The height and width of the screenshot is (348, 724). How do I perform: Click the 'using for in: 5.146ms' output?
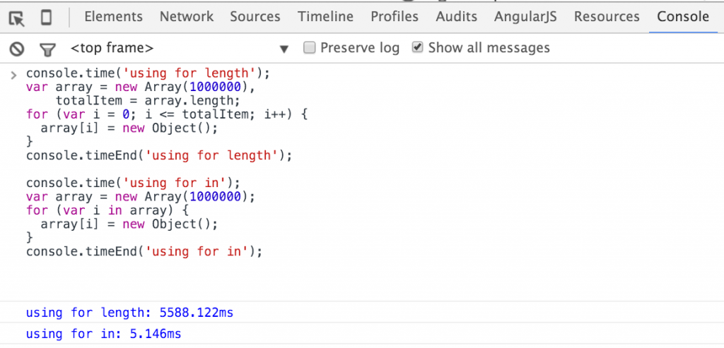click(x=103, y=333)
